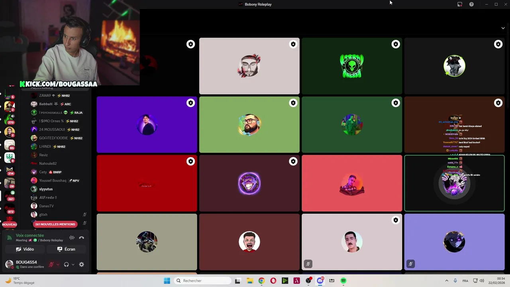510x287 pixels.
Task: Open Google Chrome from taskbar
Action: coord(261,281)
